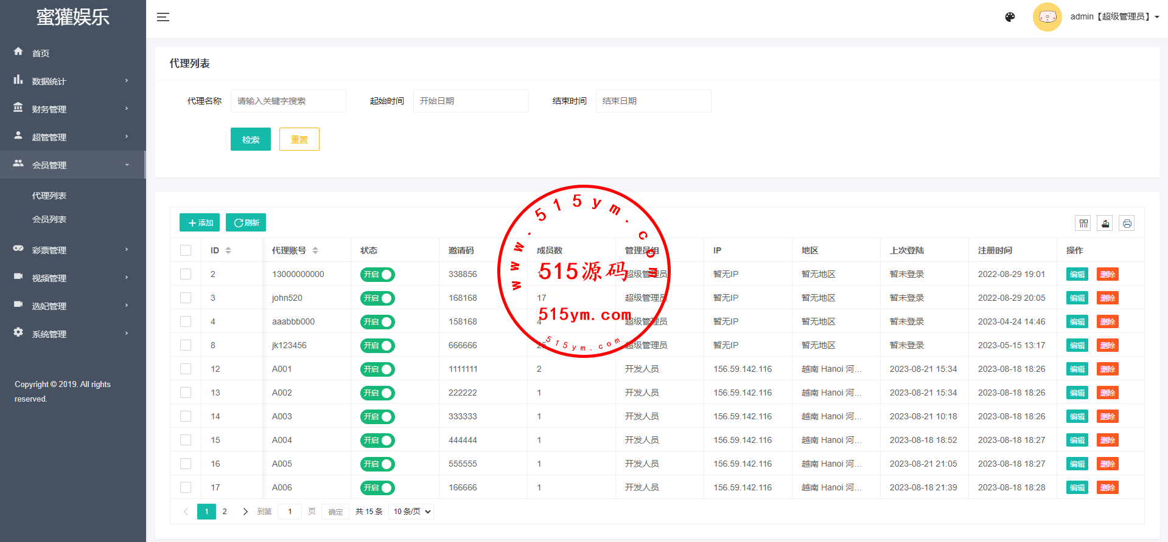This screenshot has width=1168, height=542.
Task: Click the print table icon
Action: (x=1127, y=224)
